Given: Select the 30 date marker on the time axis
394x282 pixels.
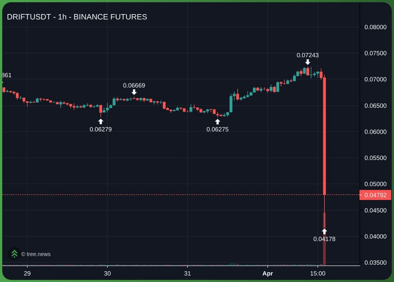Looking at the screenshot, I should pyautogui.click(x=107, y=273).
